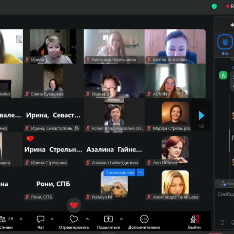Click muted mic icon next to Ann Dubova
The image size is (234, 234).
pyautogui.click(x=149, y=162)
